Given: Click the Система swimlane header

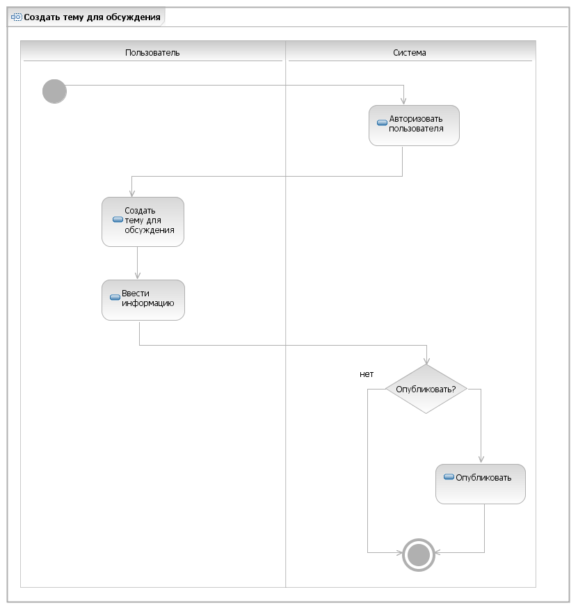Looking at the screenshot, I should tap(410, 53).
